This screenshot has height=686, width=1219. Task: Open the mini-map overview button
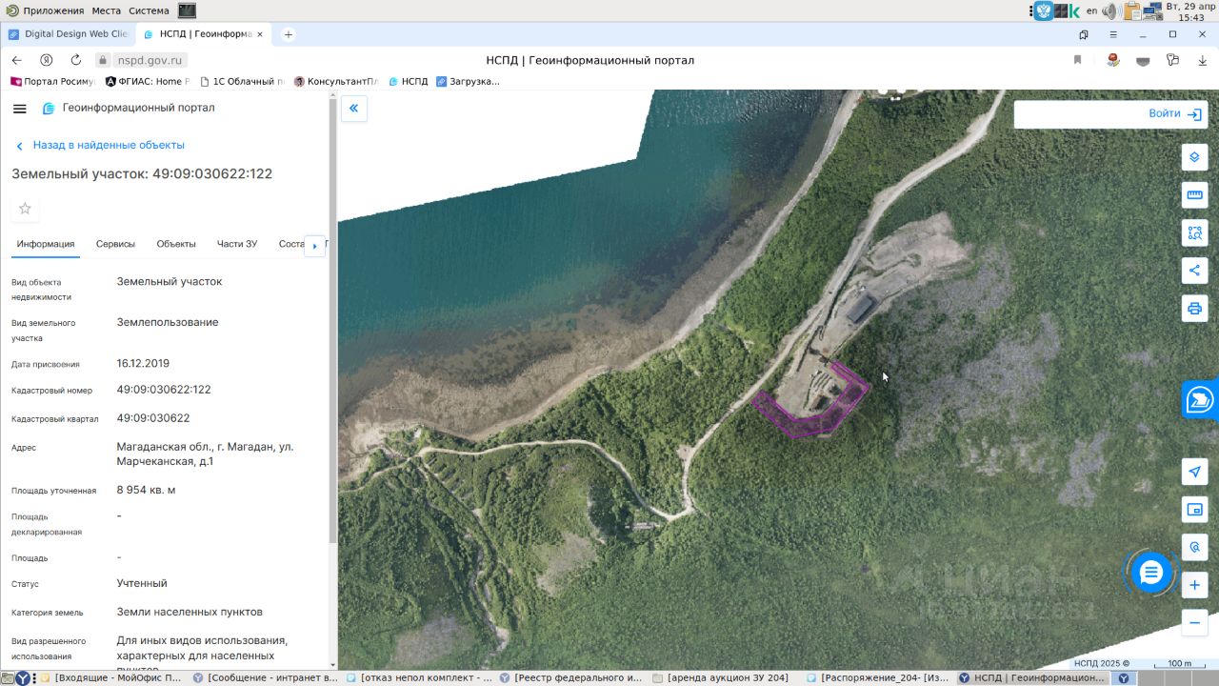1194,510
